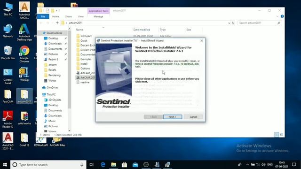Open the notification center icon
This screenshot has width=301, height=169.
[294, 165]
